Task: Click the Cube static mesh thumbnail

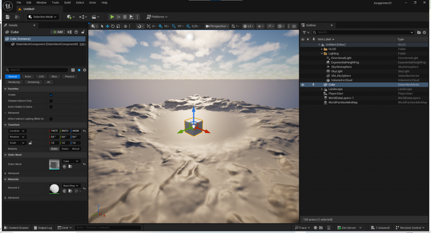Action: [54, 164]
